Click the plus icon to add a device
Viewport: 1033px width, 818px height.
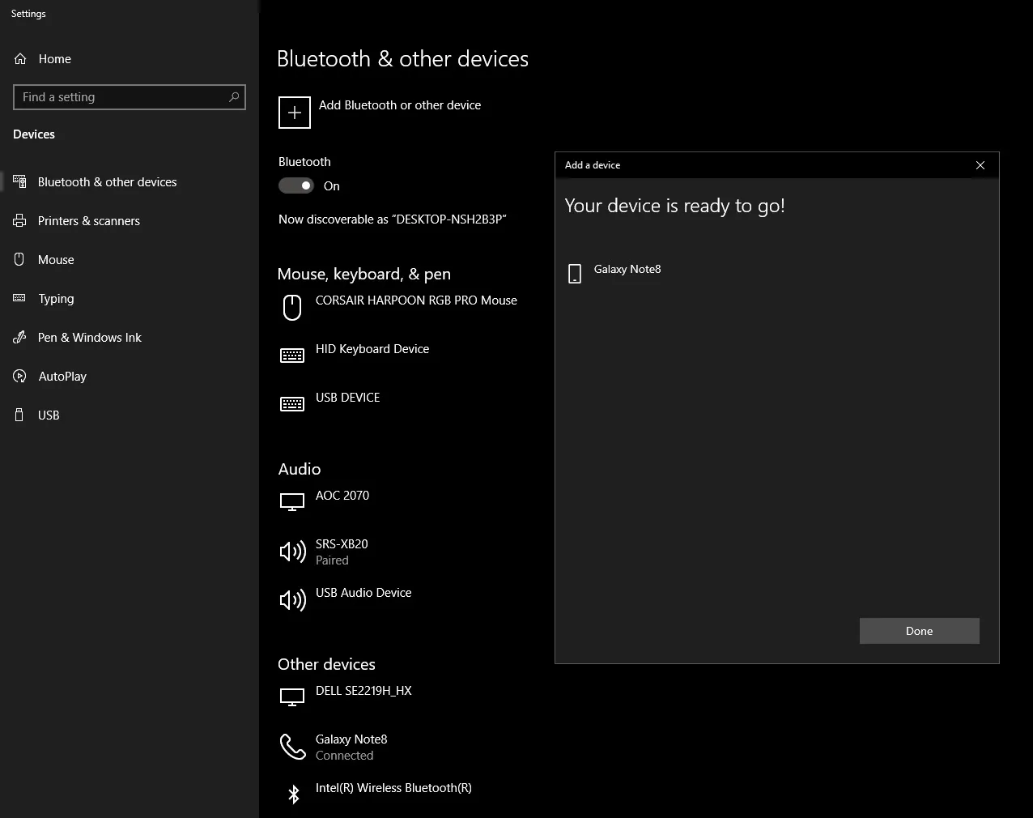pos(294,113)
